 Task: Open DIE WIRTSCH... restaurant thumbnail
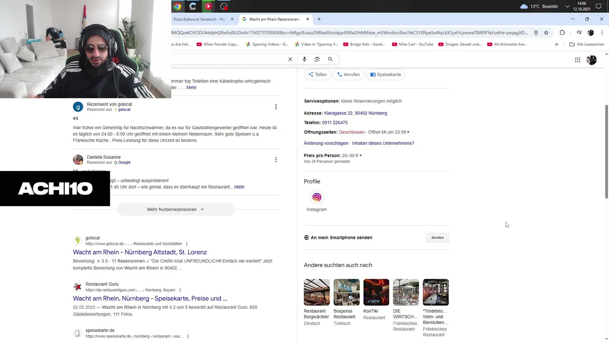tap(406, 292)
